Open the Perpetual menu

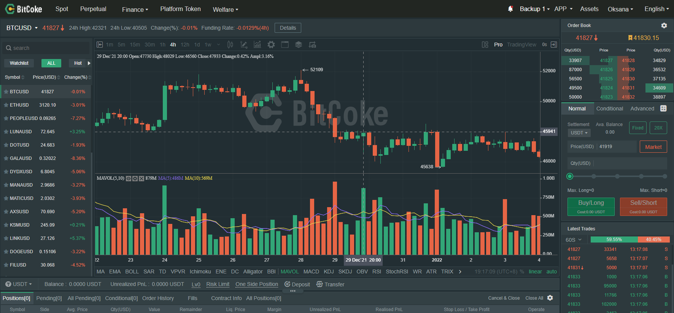click(x=93, y=9)
